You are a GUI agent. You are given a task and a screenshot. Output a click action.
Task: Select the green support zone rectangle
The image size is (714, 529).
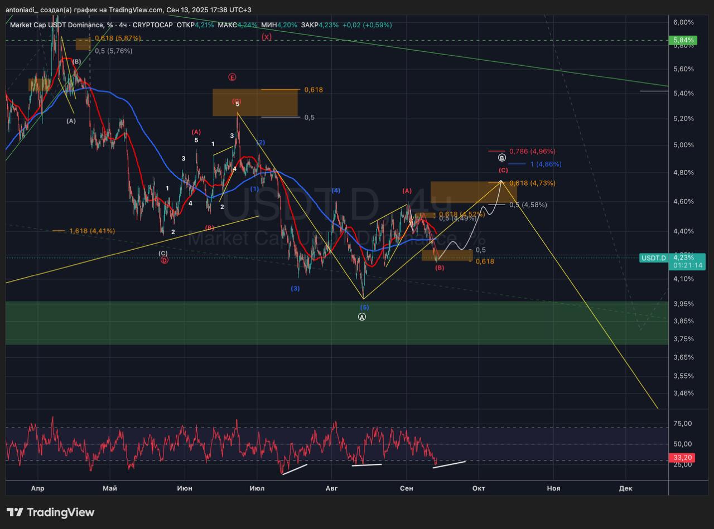coord(336,323)
